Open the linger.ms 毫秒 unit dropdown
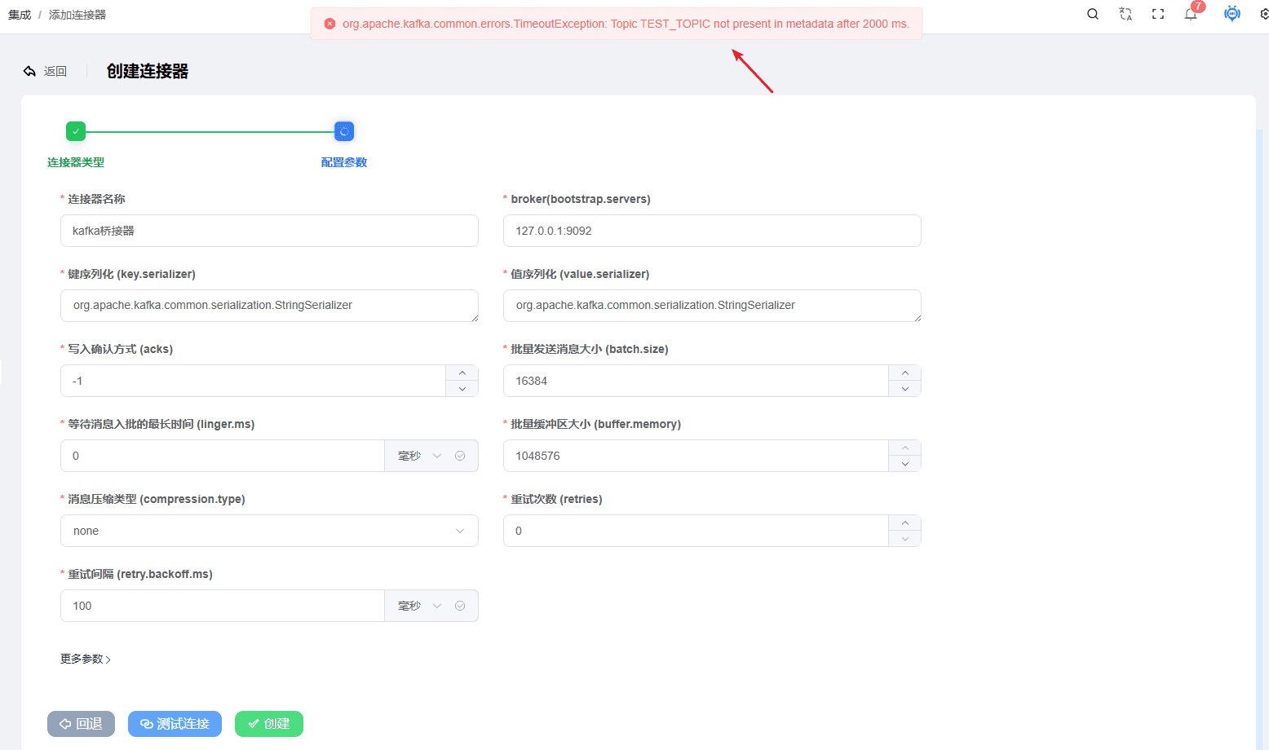The width and height of the screenshot is (1269, 750). point(419,456)
